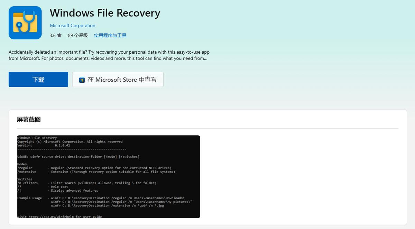
Task: Click the "Example usage" text in the screenshot
Action: [29, 198]
